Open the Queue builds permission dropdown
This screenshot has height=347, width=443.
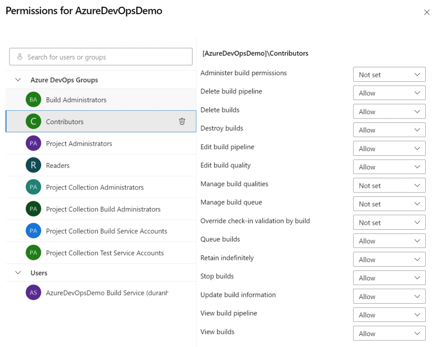point(389,241)
